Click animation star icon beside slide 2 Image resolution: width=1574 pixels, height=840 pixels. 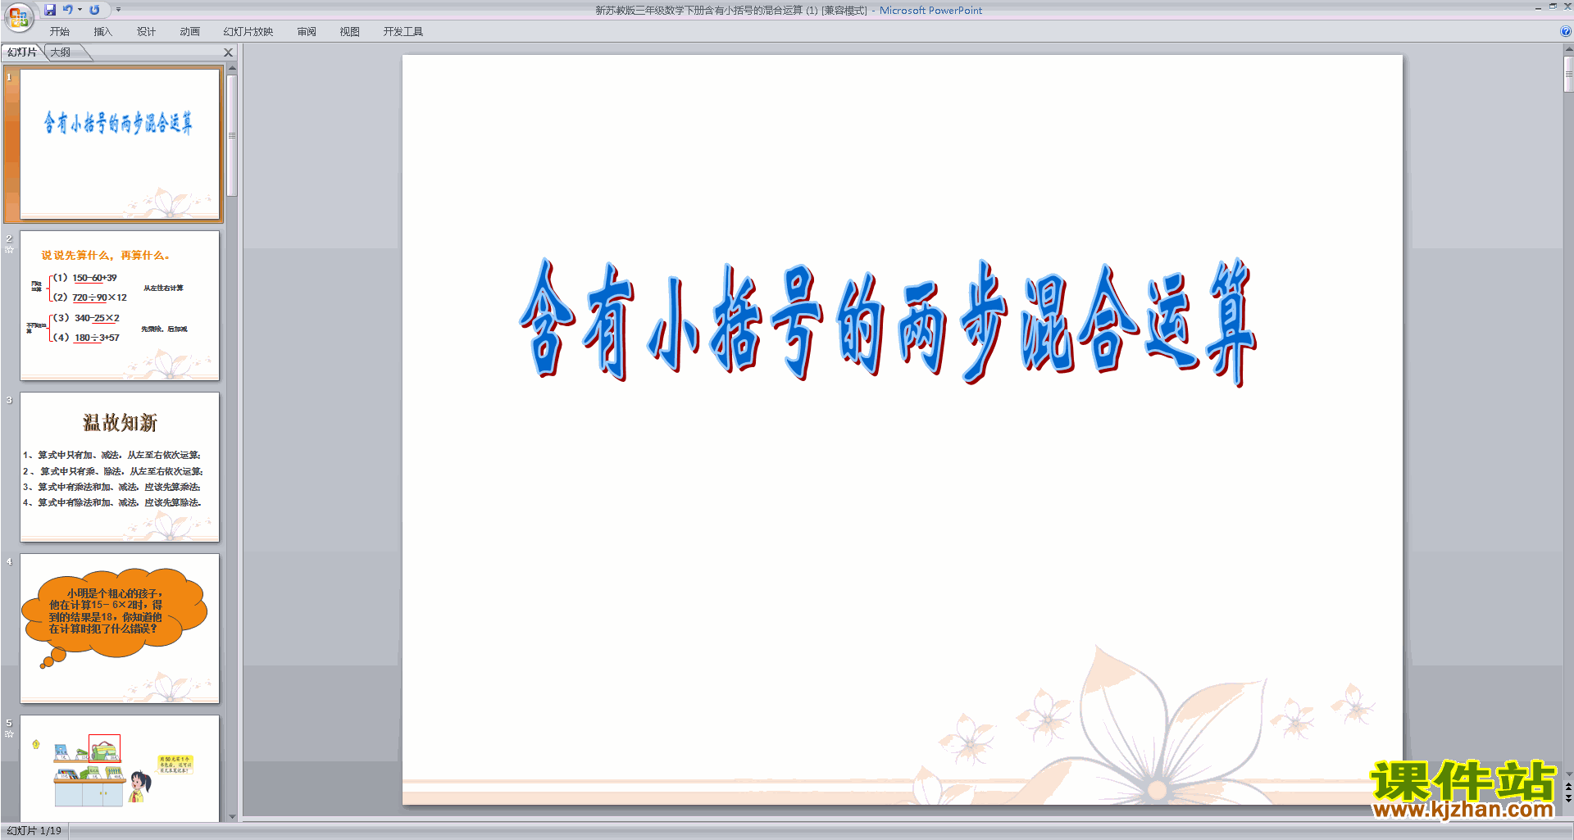[9, 250]
